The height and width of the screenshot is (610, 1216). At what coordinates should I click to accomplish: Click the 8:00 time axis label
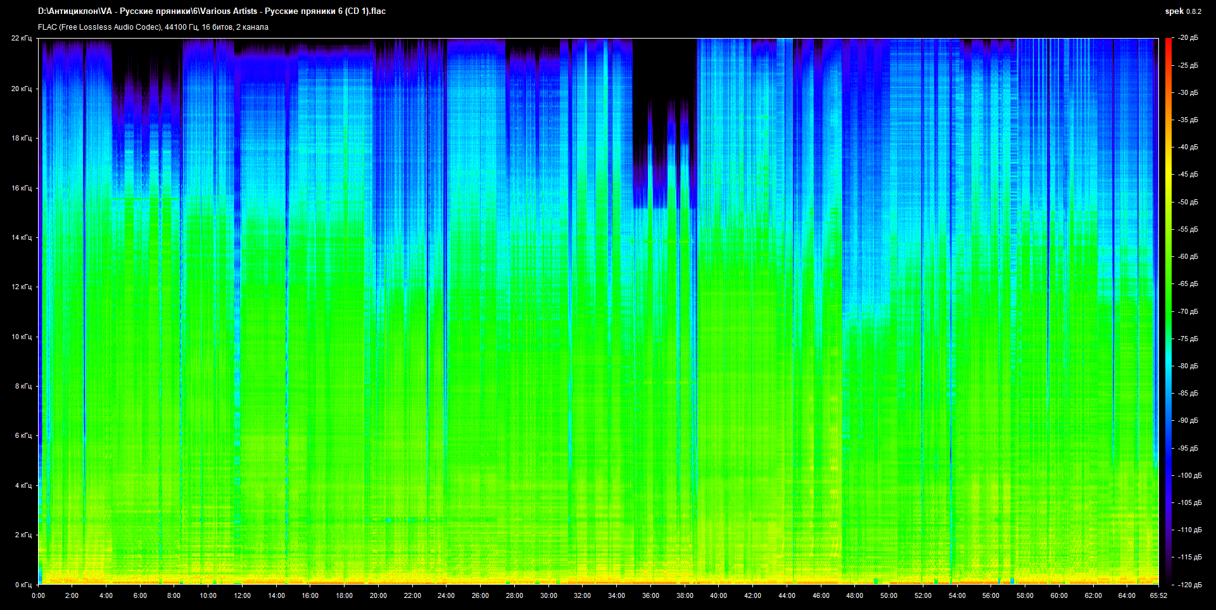(x=174, y=595)
